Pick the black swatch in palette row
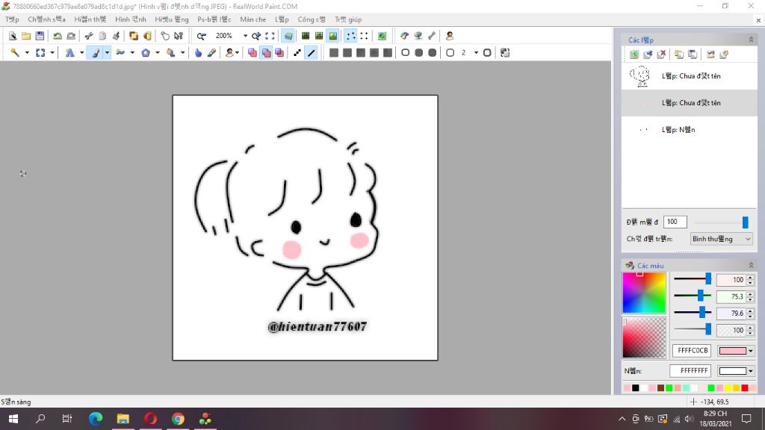The image size is (765, 430). [635, 388]
